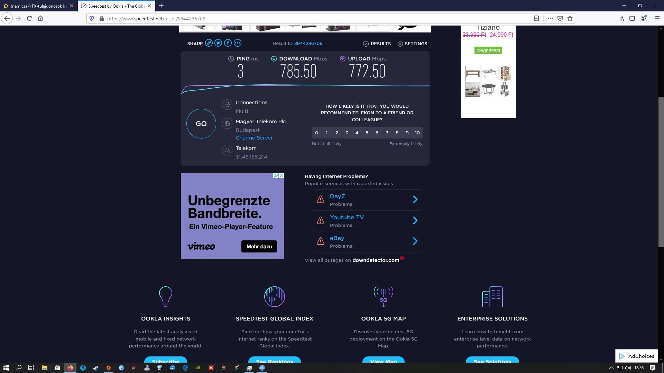Rate recommendation as 8
Screen dimensions: 664x373
(397, 133)
